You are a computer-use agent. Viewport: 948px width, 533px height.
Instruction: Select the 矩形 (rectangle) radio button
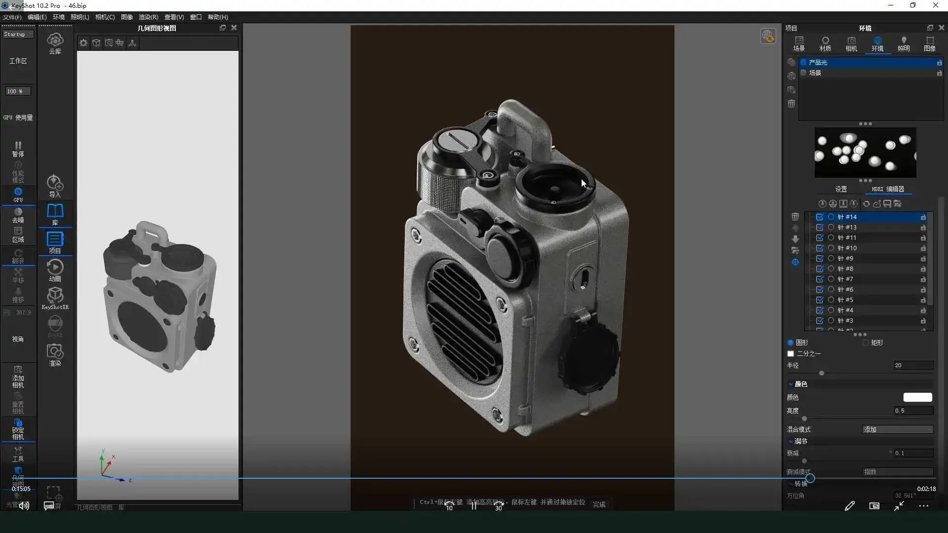click(x=866, y=343)
